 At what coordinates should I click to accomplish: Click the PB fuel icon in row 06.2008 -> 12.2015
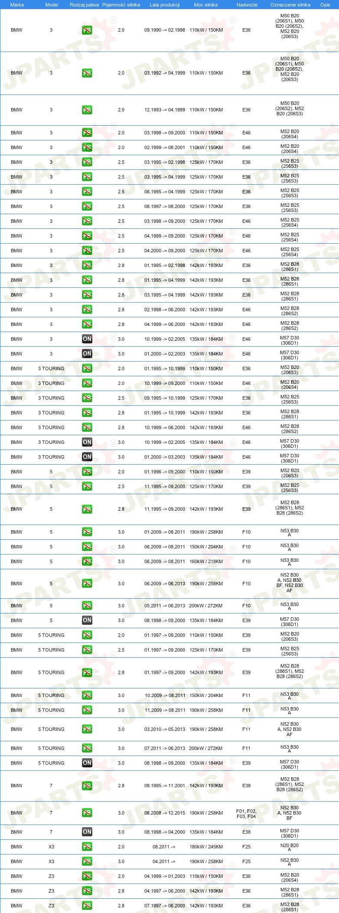pos(87,813)
